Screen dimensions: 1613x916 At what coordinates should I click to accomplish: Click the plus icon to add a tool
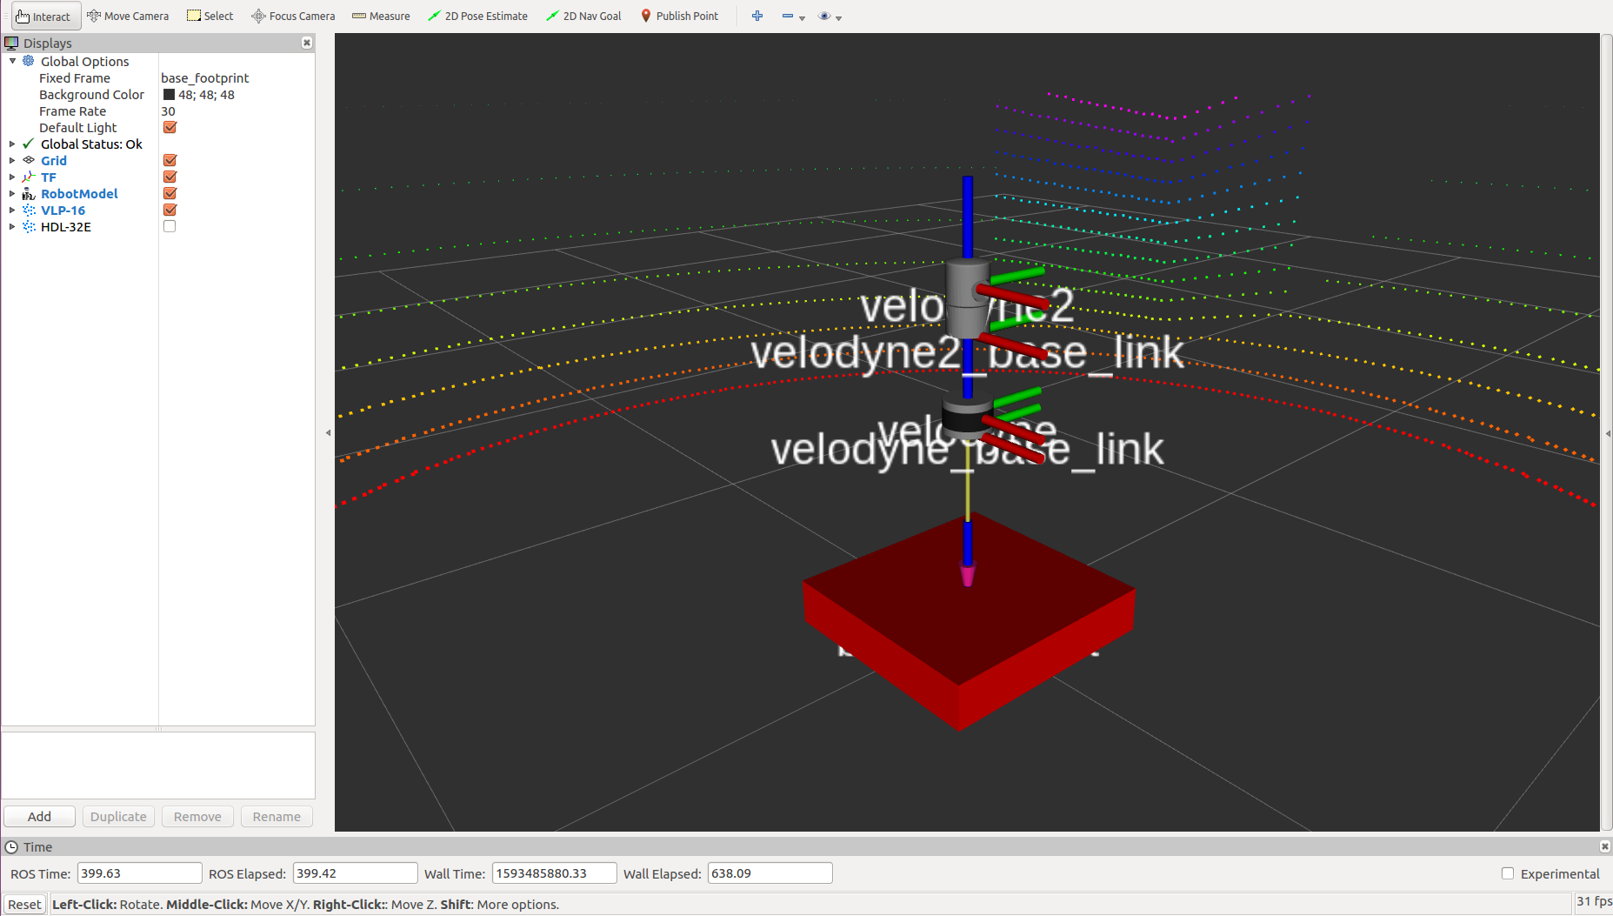coord(757,16)
